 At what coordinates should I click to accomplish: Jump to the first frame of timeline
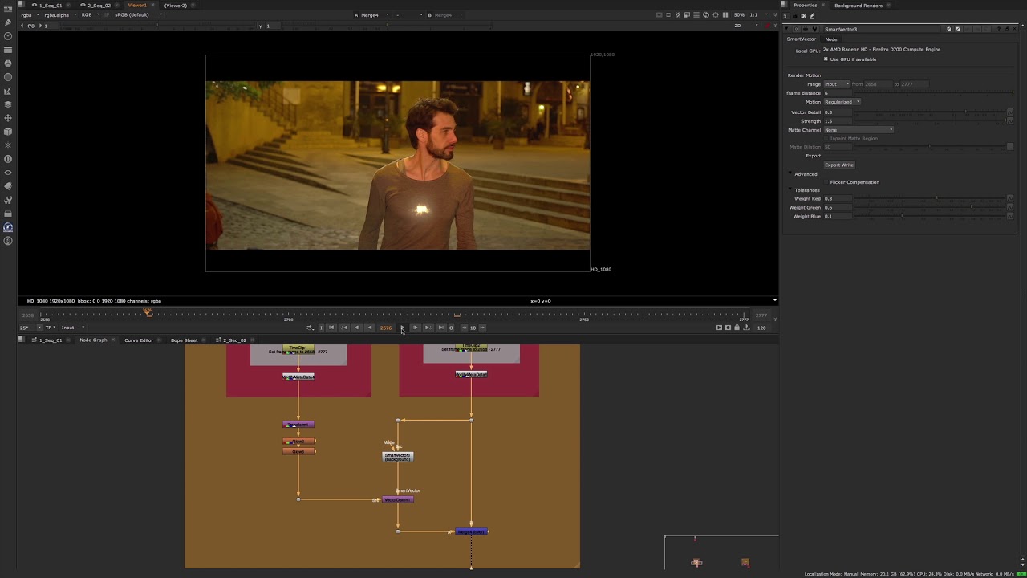point(331,328)
